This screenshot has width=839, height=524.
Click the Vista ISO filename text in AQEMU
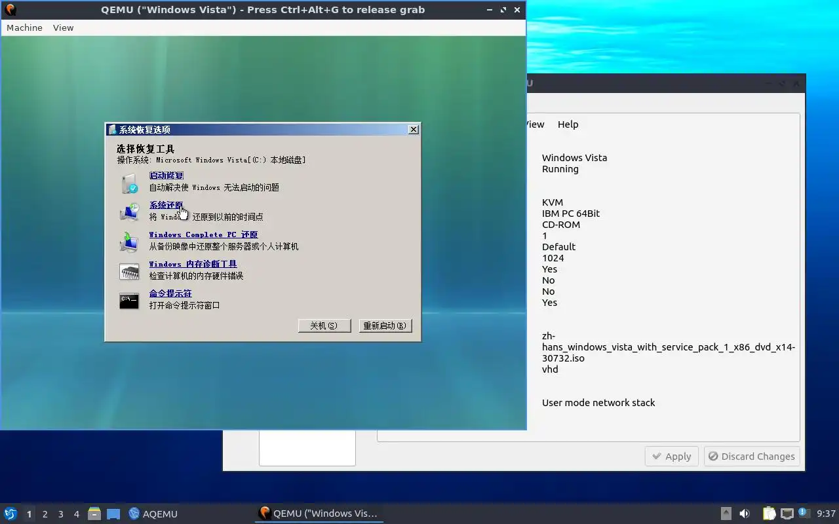669,347
